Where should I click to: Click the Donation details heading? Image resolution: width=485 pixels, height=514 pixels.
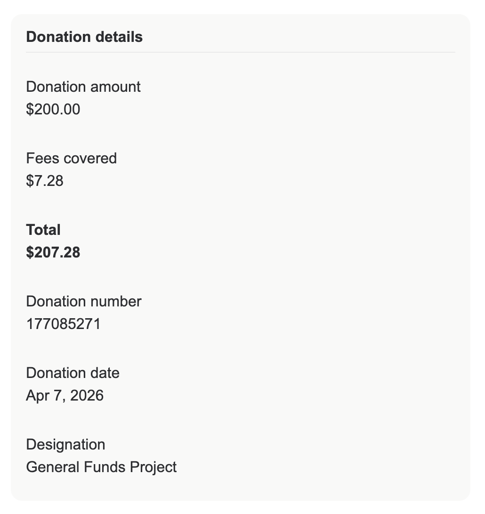point(84,37)
